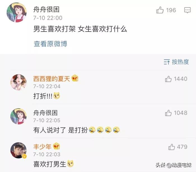Screen dimensions: 196x172
Task: Open 查看原微博 link
Action: pyautogui.click(x=50, y=44)
